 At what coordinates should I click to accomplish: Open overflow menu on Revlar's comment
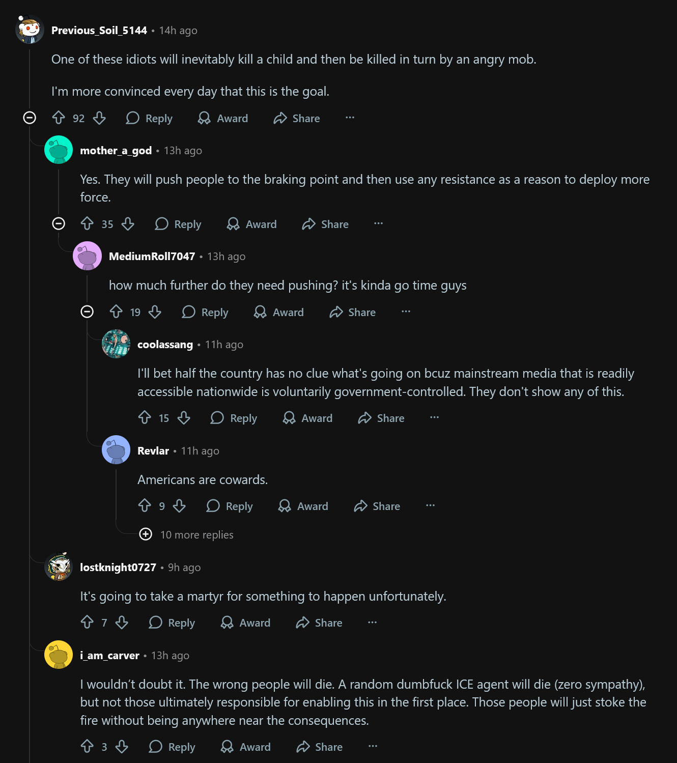pos(430,505)
